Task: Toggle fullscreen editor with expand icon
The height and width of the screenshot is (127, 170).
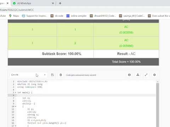Action: [x=146, y=75]
